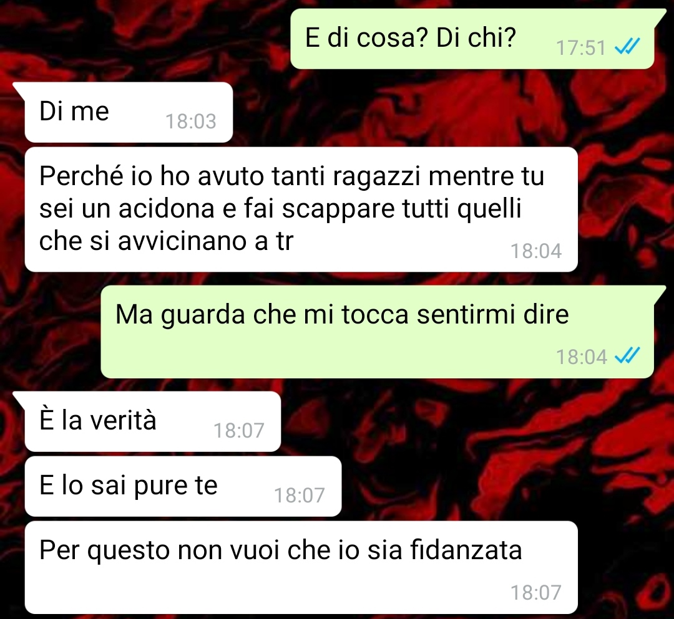Tap 'Per questo non vuoi che io sia fidanzata'
674x619 pixels.
coord(301,567)
